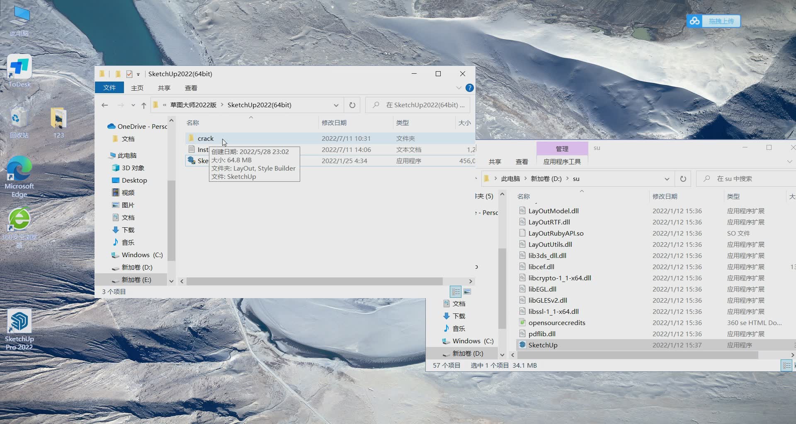Click 草图大师2022版 in the breadcrumb path

pos(193,105)
